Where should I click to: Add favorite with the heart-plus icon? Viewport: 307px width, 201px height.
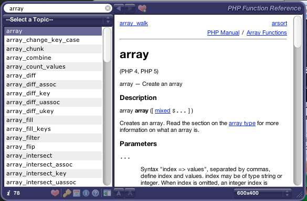point(142,8)
